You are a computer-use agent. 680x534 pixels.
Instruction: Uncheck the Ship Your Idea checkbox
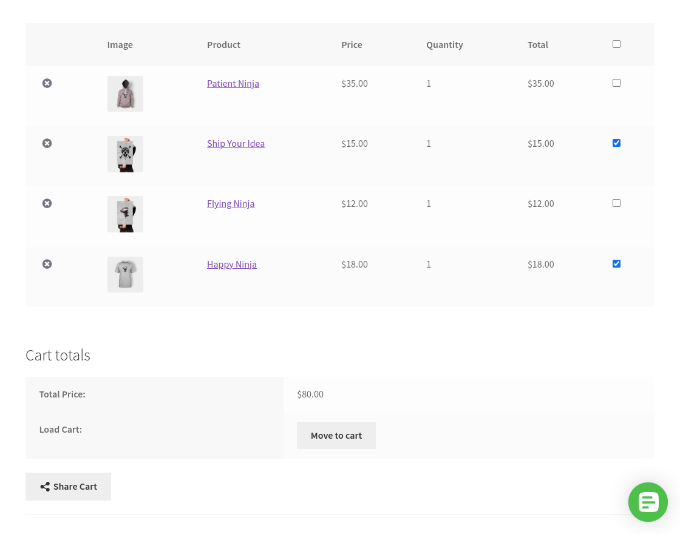coord(616,143)
